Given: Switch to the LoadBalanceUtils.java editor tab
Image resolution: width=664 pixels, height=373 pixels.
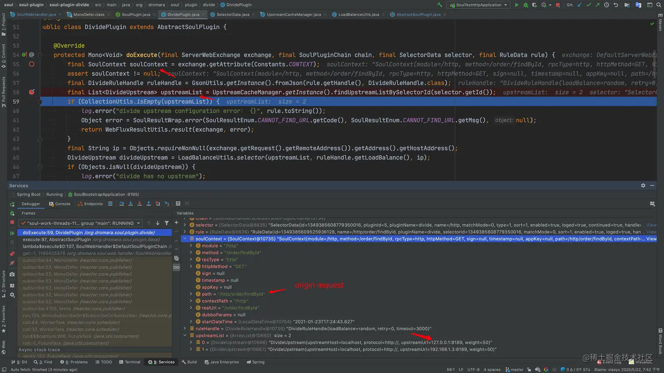Looking at the screenshot, I should pyautogui.click(x=358, y=14).
